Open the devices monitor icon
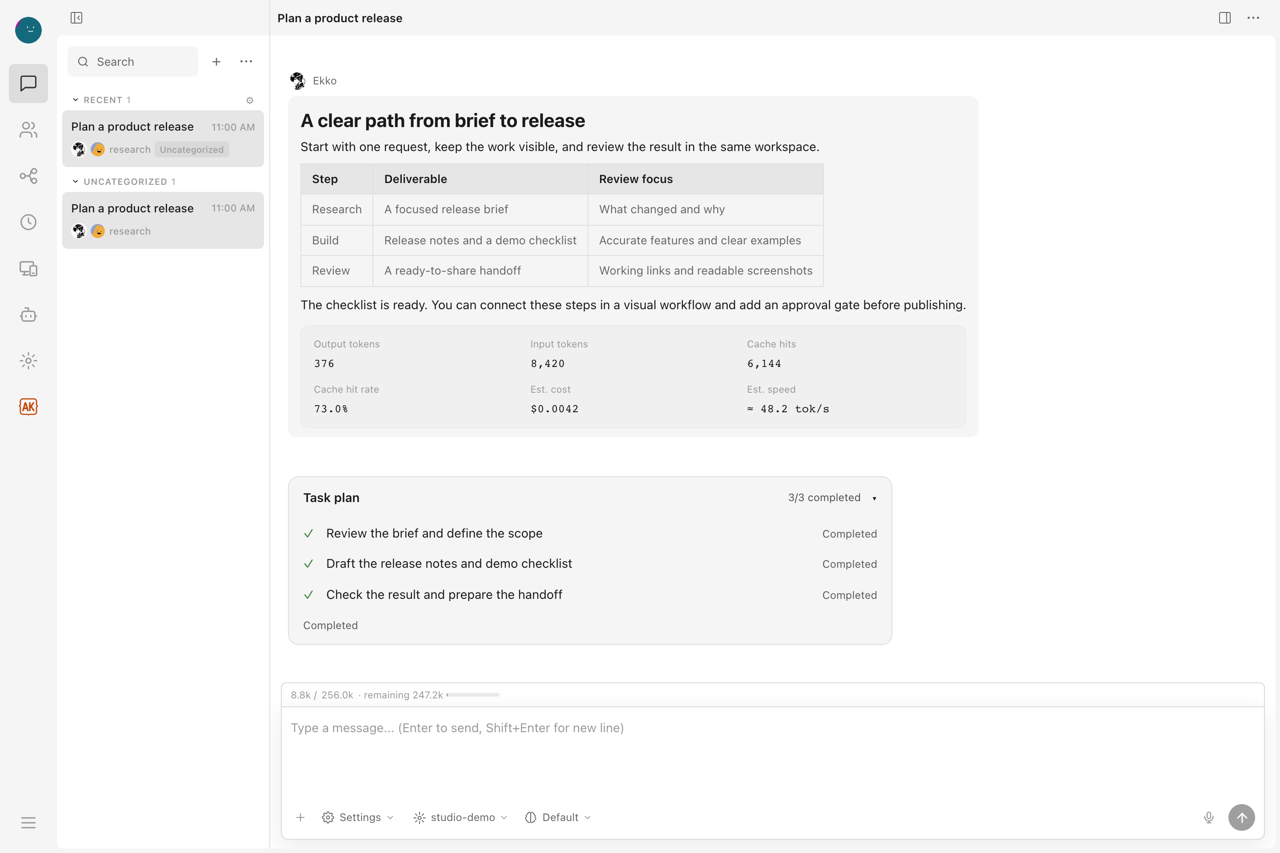This screenshot has height=853, width=1280. (x=28, y=268)
